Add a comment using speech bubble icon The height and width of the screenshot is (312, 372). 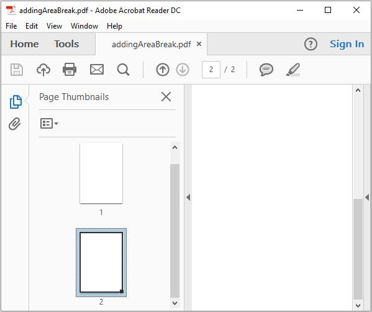pyautogui.click(x=266, y=70)
